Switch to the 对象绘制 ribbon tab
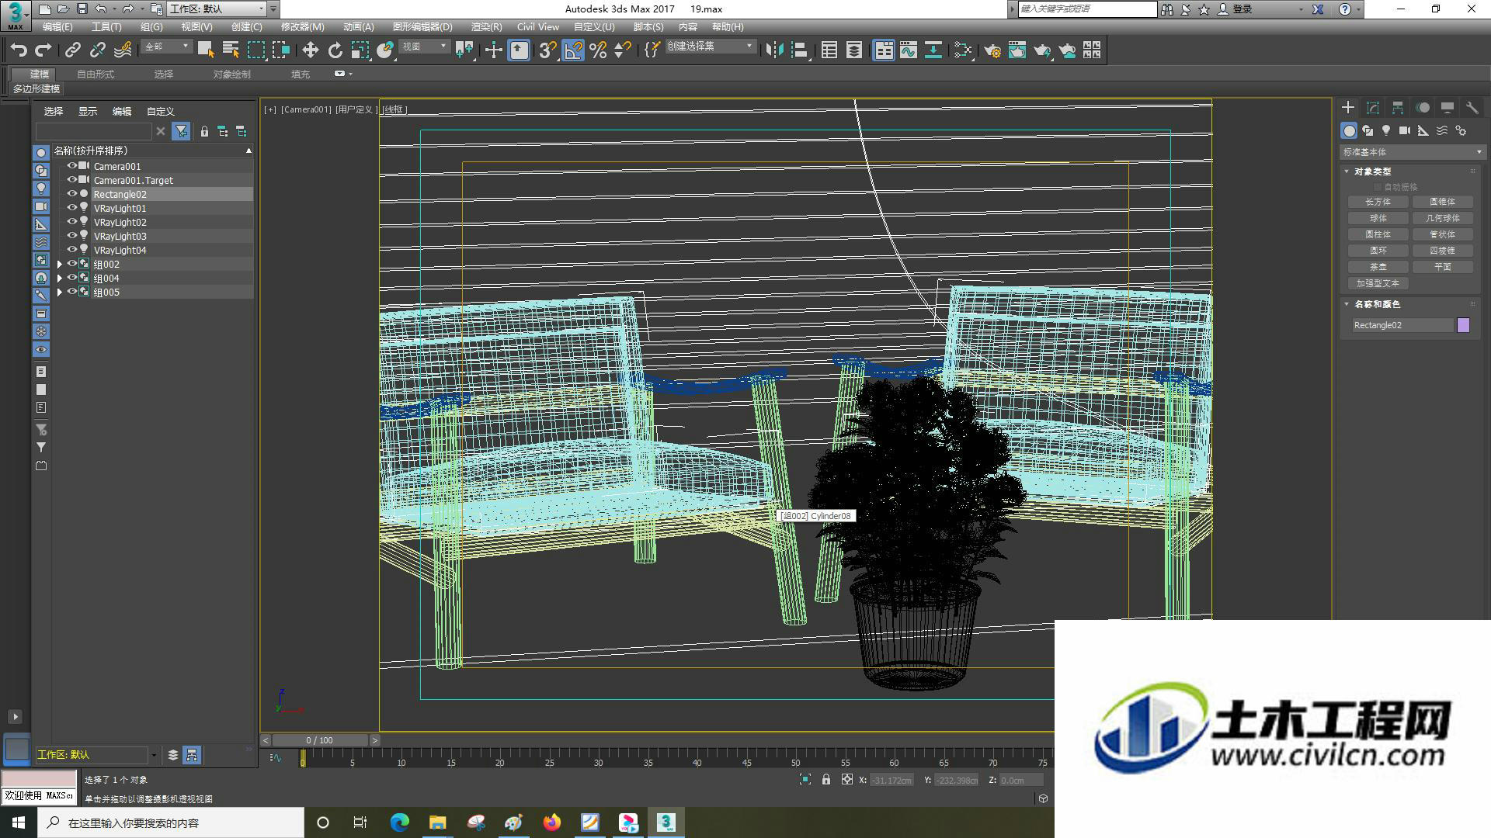This screenshot has height=838, width=1491. (x=231, y=74)
